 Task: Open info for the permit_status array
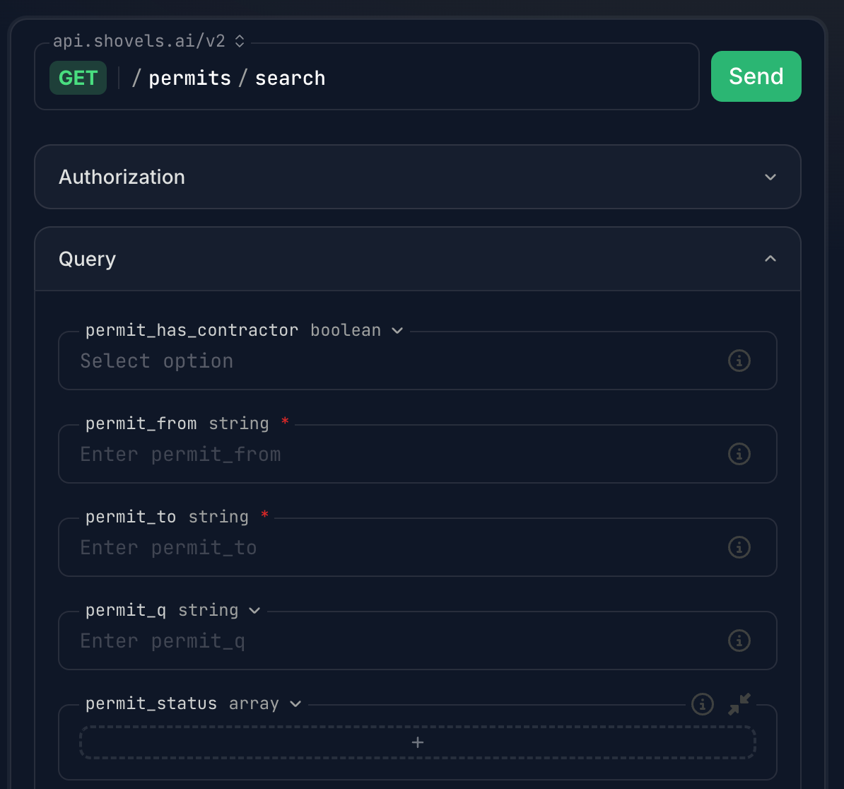[702, 704]
